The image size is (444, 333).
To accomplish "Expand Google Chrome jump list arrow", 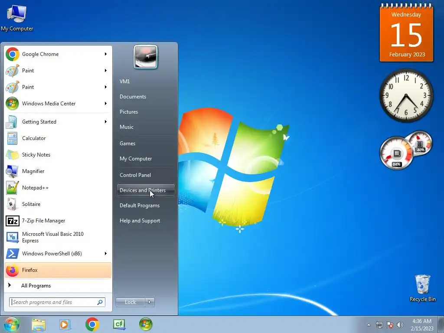I will (x=106, y=54).
